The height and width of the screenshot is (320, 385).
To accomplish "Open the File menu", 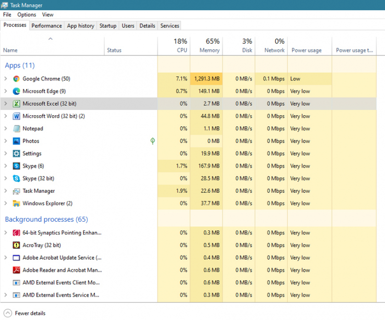I will (x=7, y=15).
